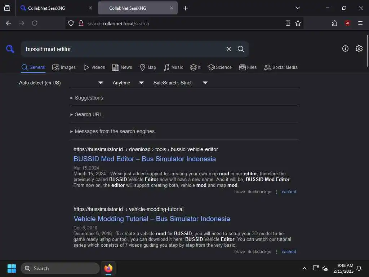Open more options for first result
The width and height of the screenshot is (369, 277).
click(276, 192)
